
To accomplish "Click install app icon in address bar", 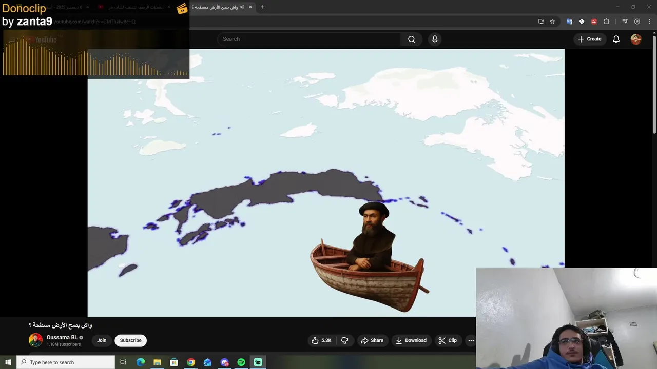I will [x=541, y=22].
